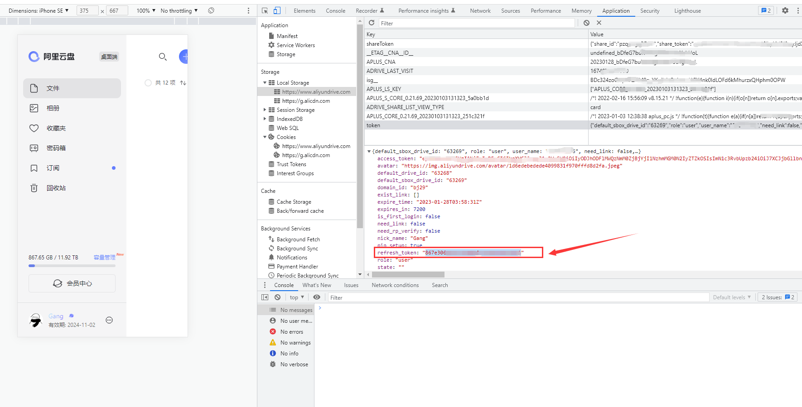Clear all storage entries icon
The image size is (802, 407).
point(586,23)
